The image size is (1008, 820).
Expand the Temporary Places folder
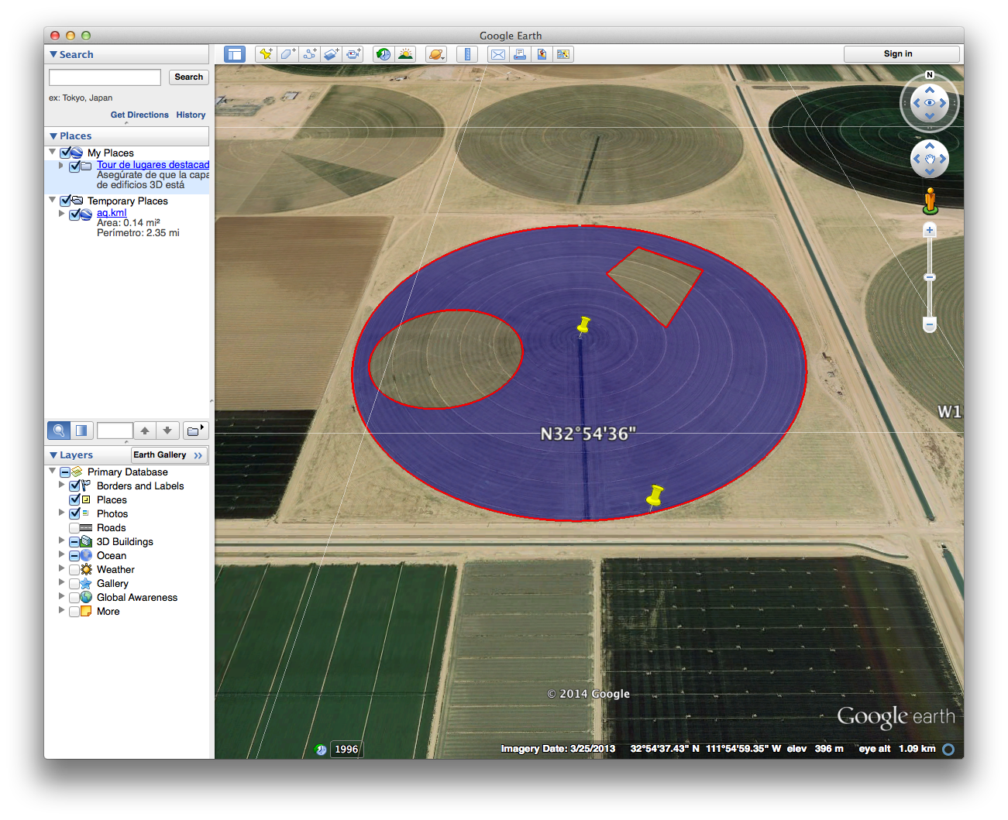click(x=52, y=200)
